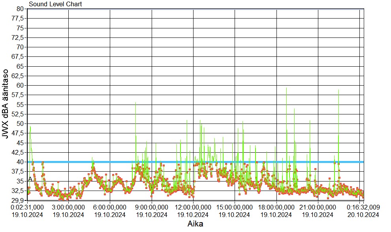Select the '35' y-axis tick label
Screen dimensions: 391x232
pos(20,181)
